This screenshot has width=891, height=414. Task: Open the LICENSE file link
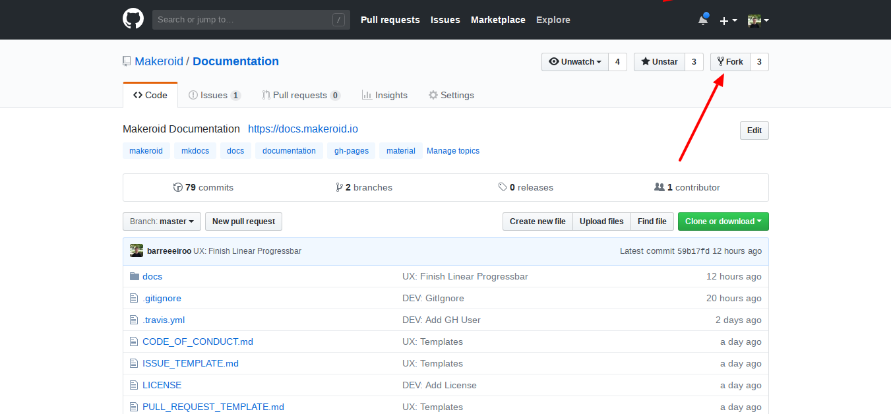[162, 384]
